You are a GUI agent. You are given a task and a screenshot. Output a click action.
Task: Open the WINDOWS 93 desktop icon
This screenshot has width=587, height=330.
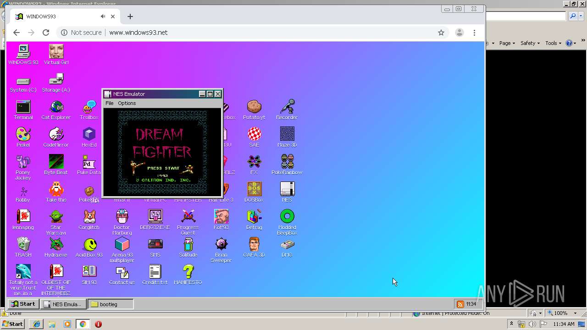[x=23, y=55]
